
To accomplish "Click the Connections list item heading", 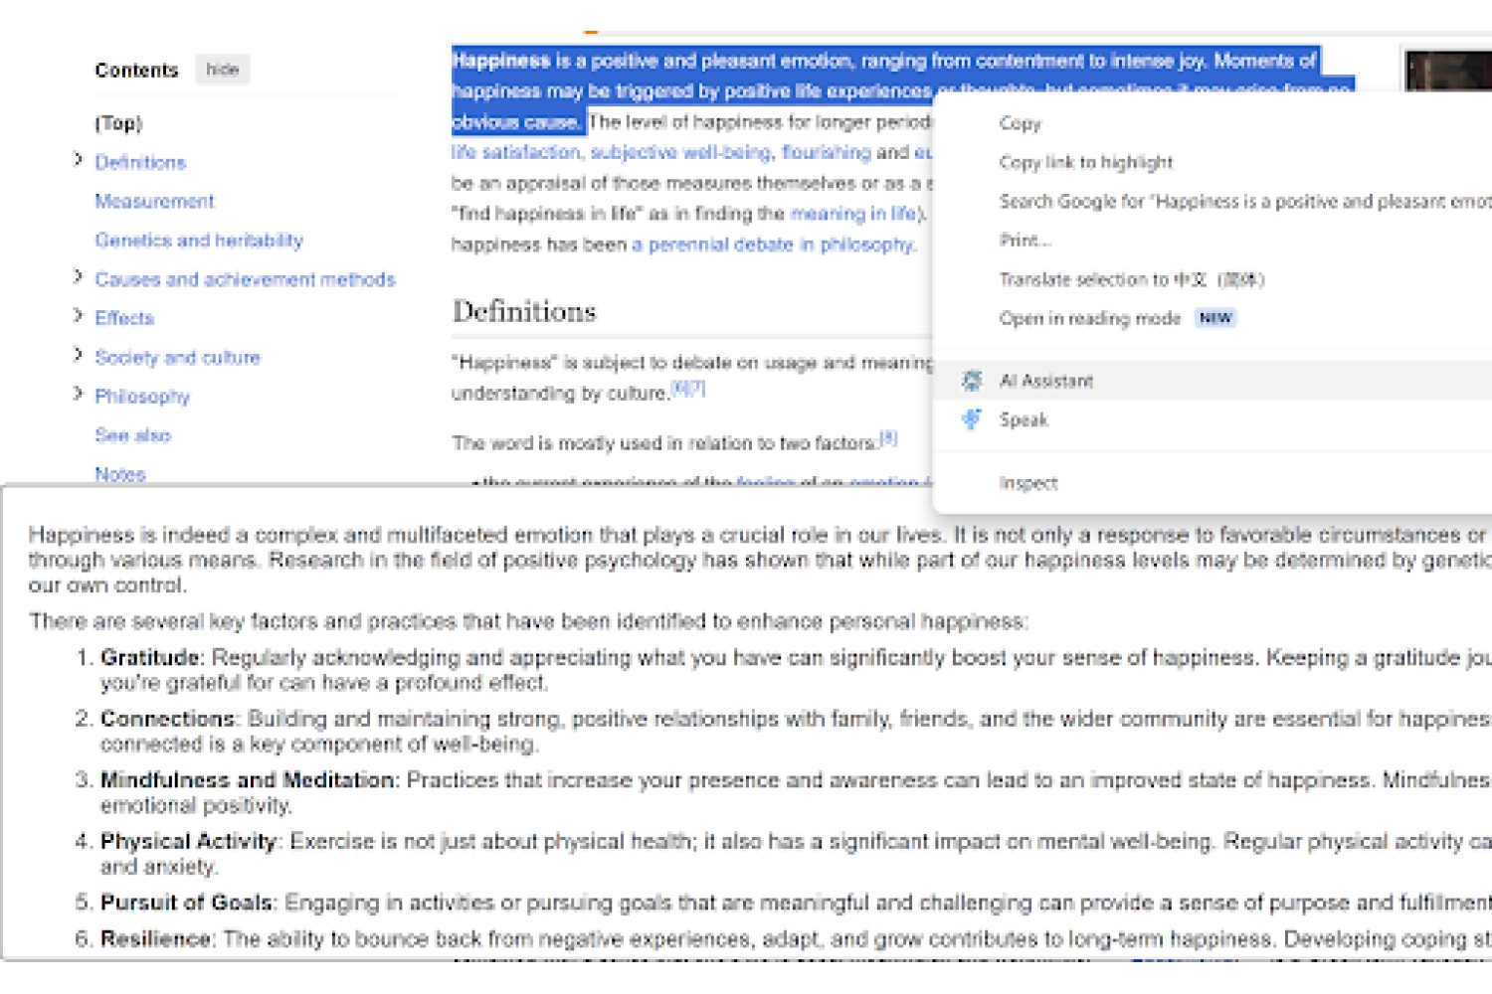I will pyautogui.click(x=167, y=719).
